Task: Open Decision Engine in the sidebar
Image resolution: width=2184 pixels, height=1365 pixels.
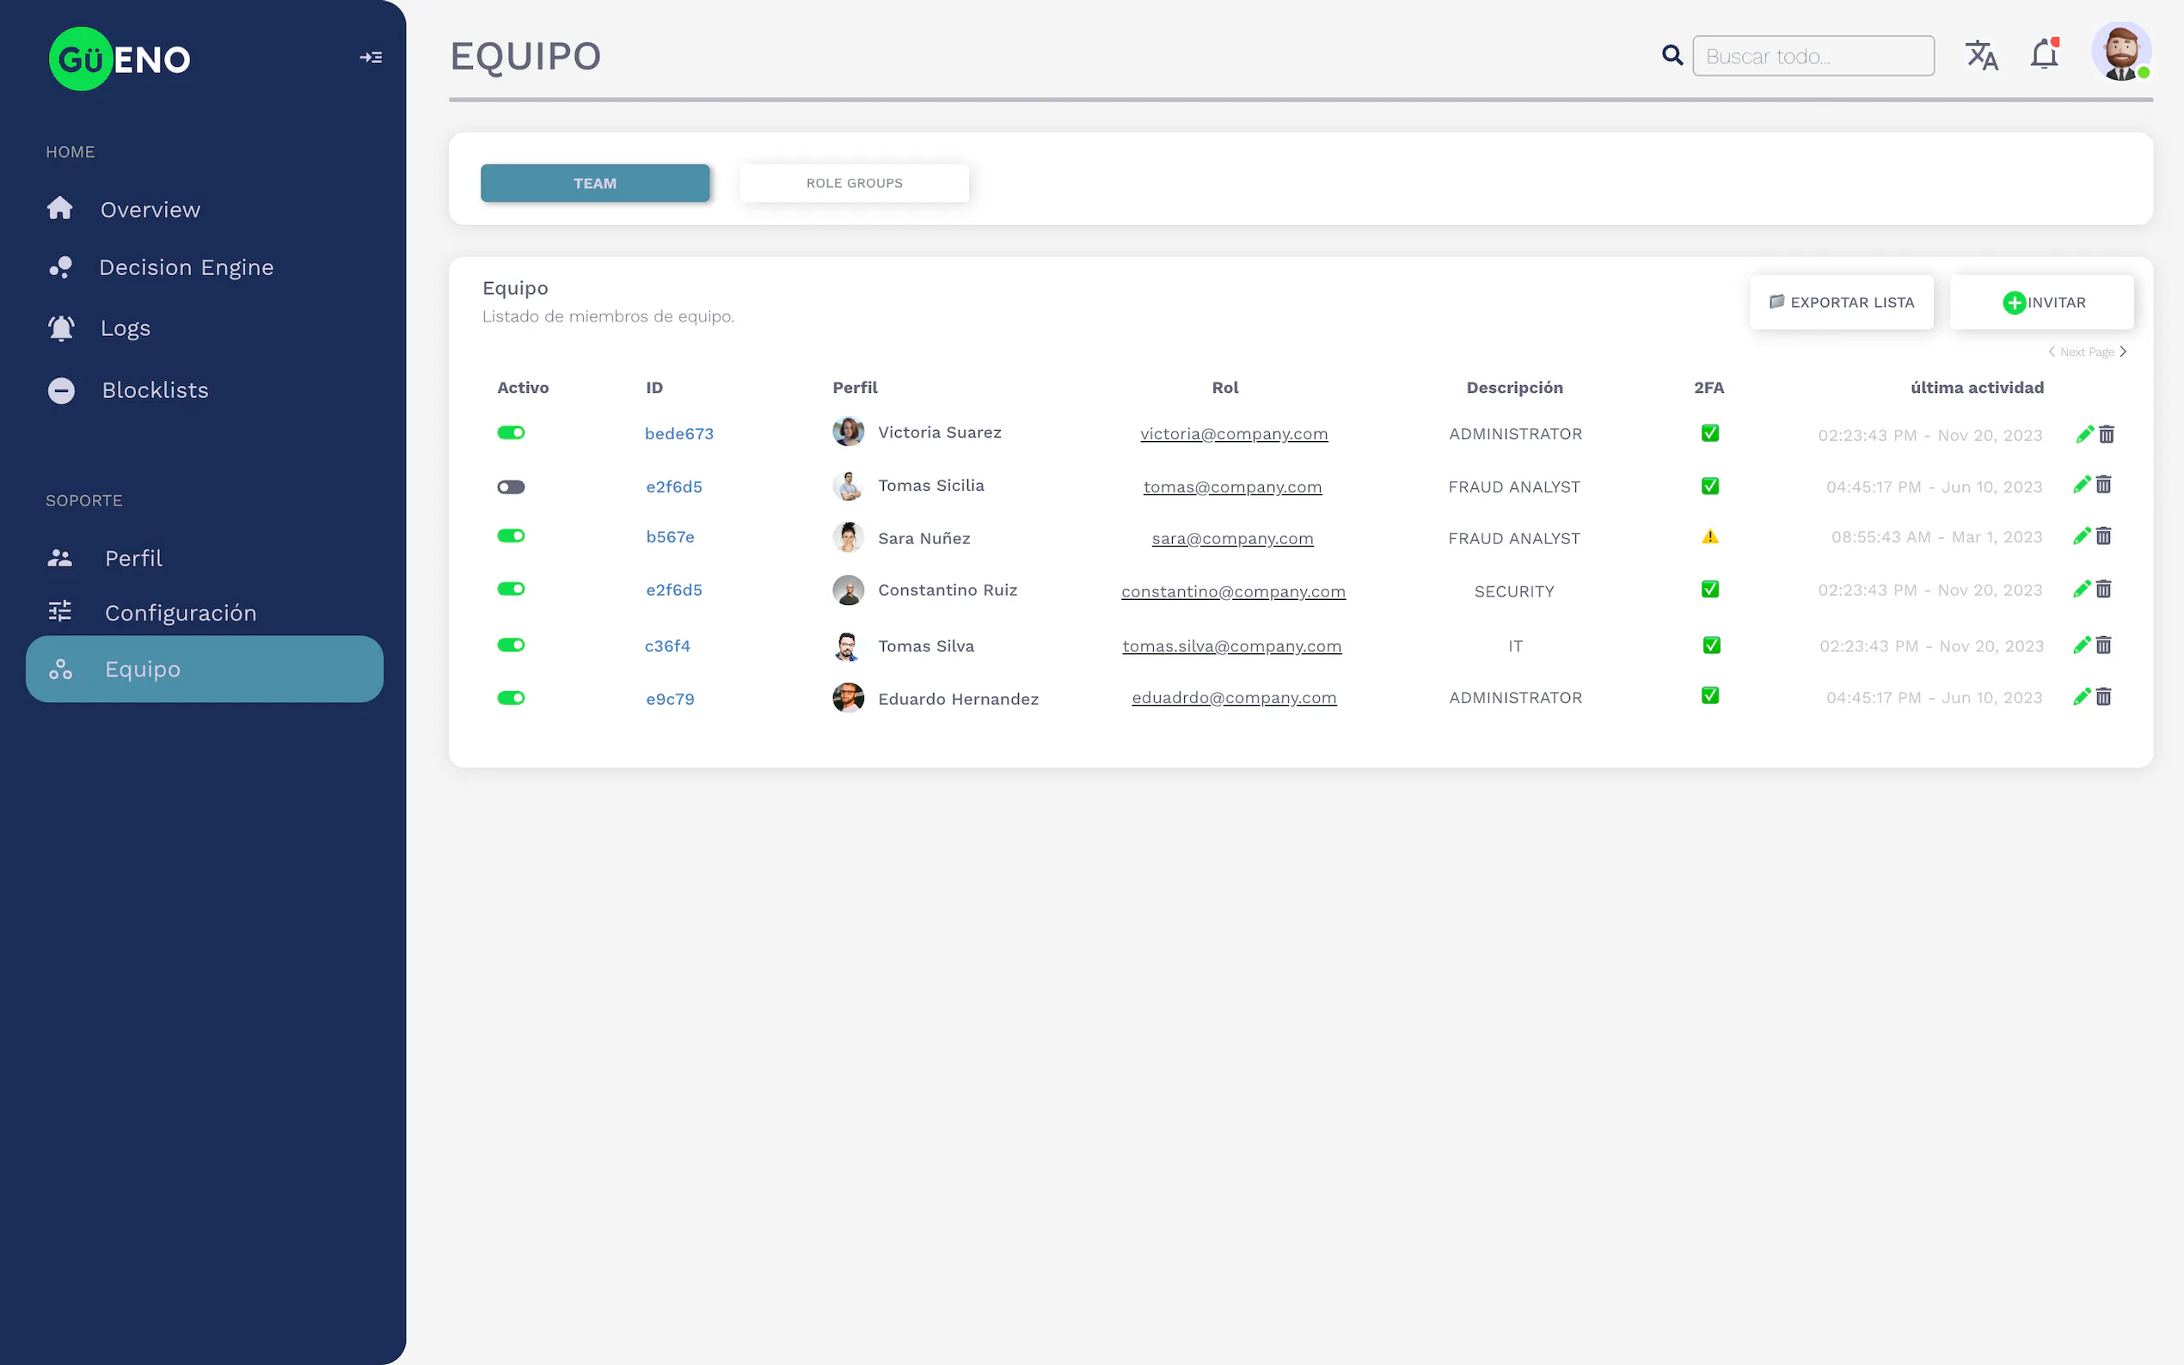Action: [186, 268]
